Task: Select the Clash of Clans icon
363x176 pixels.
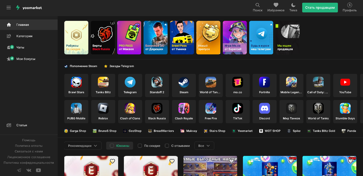Action: (130, 112)
